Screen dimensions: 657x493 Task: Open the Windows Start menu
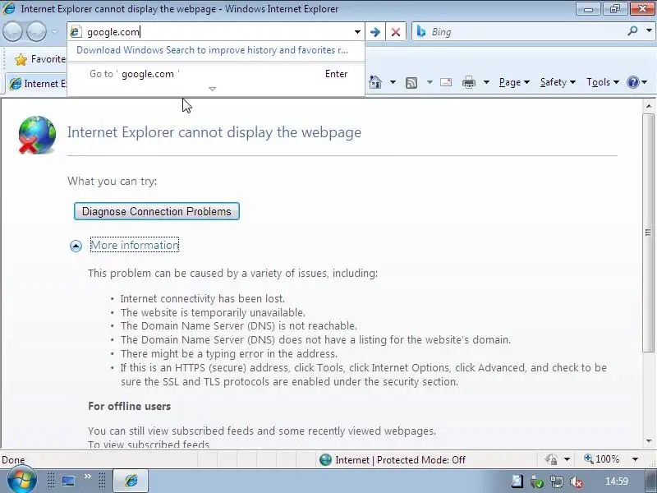(22, 480)
